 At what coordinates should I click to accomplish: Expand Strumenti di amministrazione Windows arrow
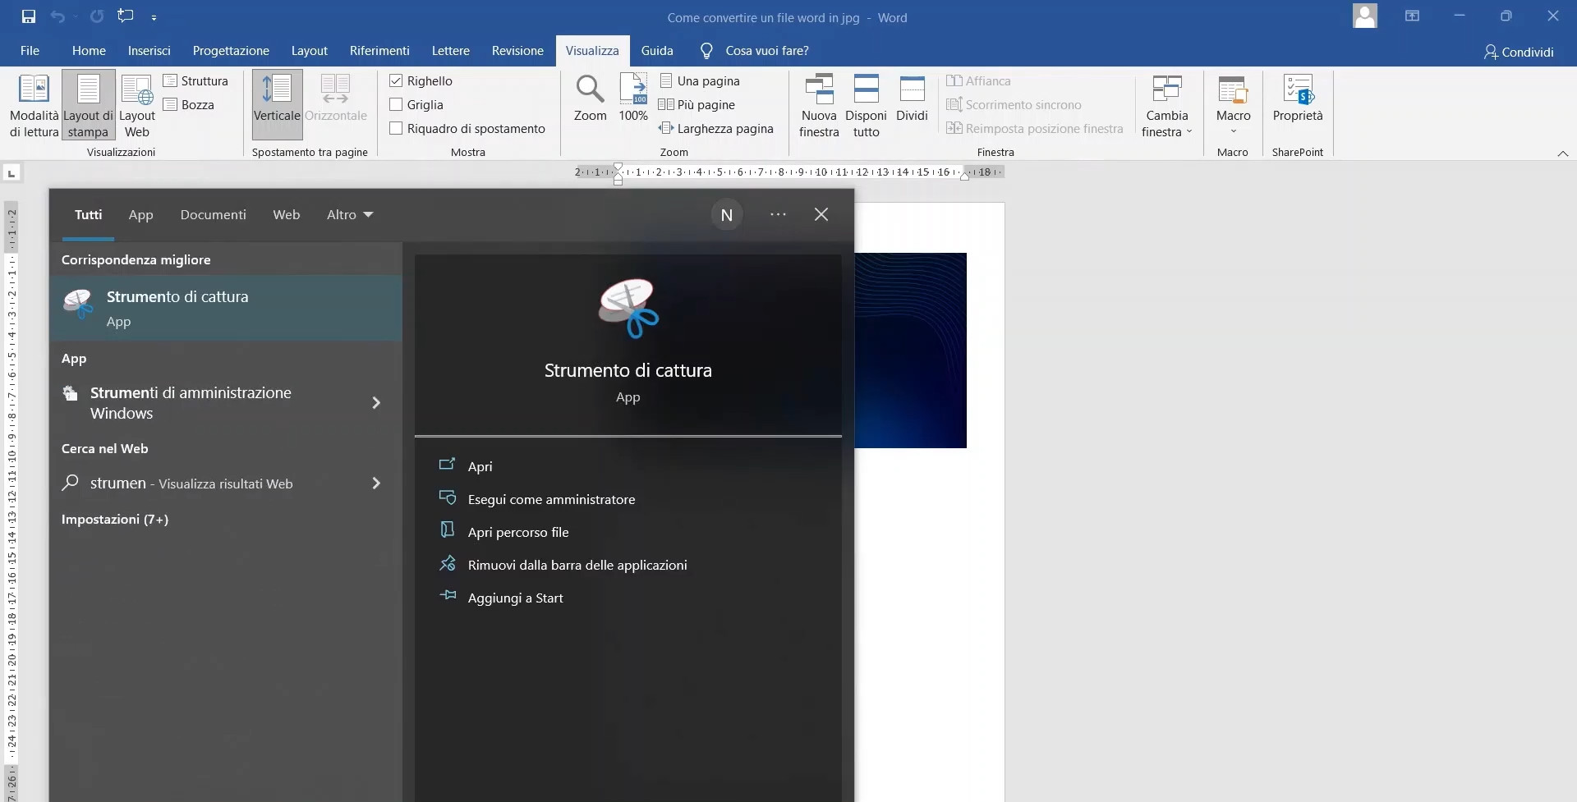click(x=376, y=403)
